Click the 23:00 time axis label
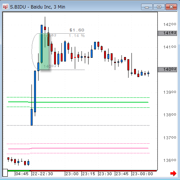 point(72,174)
